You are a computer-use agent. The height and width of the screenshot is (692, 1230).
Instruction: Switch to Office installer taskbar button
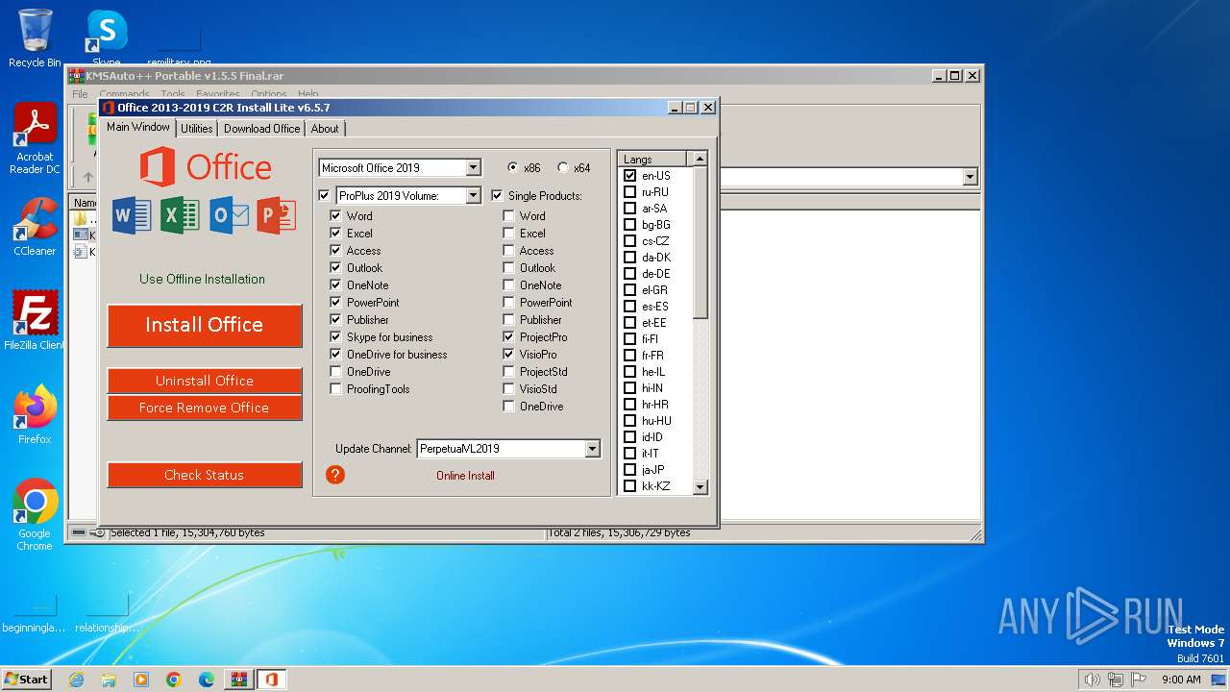272,680
